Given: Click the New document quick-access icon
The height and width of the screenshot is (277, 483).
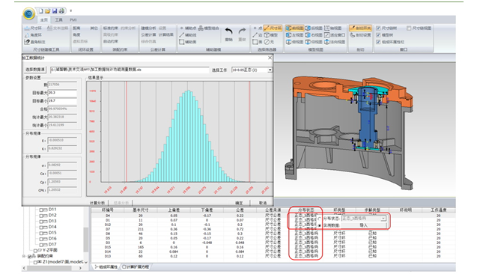Looking at the screenshot, I should tap(40, 11).
